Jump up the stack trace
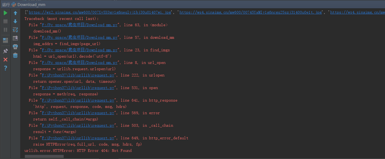This screenshot has width=385, height=159. pos(15,13)
